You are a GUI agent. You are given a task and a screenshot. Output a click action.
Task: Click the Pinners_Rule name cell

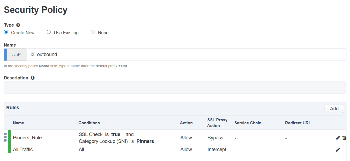27,138
